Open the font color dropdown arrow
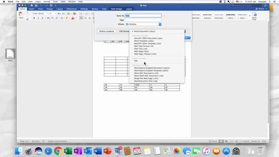 click(75, 18)
